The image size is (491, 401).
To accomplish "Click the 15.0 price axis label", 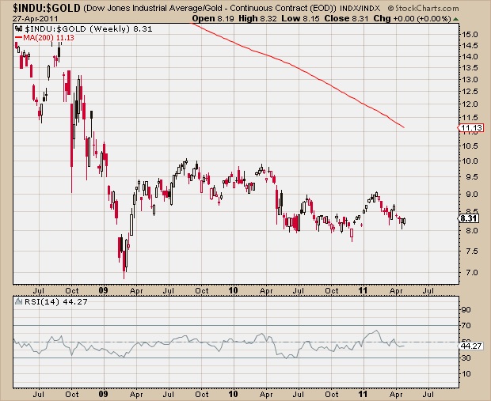I will tap(471, 34).
